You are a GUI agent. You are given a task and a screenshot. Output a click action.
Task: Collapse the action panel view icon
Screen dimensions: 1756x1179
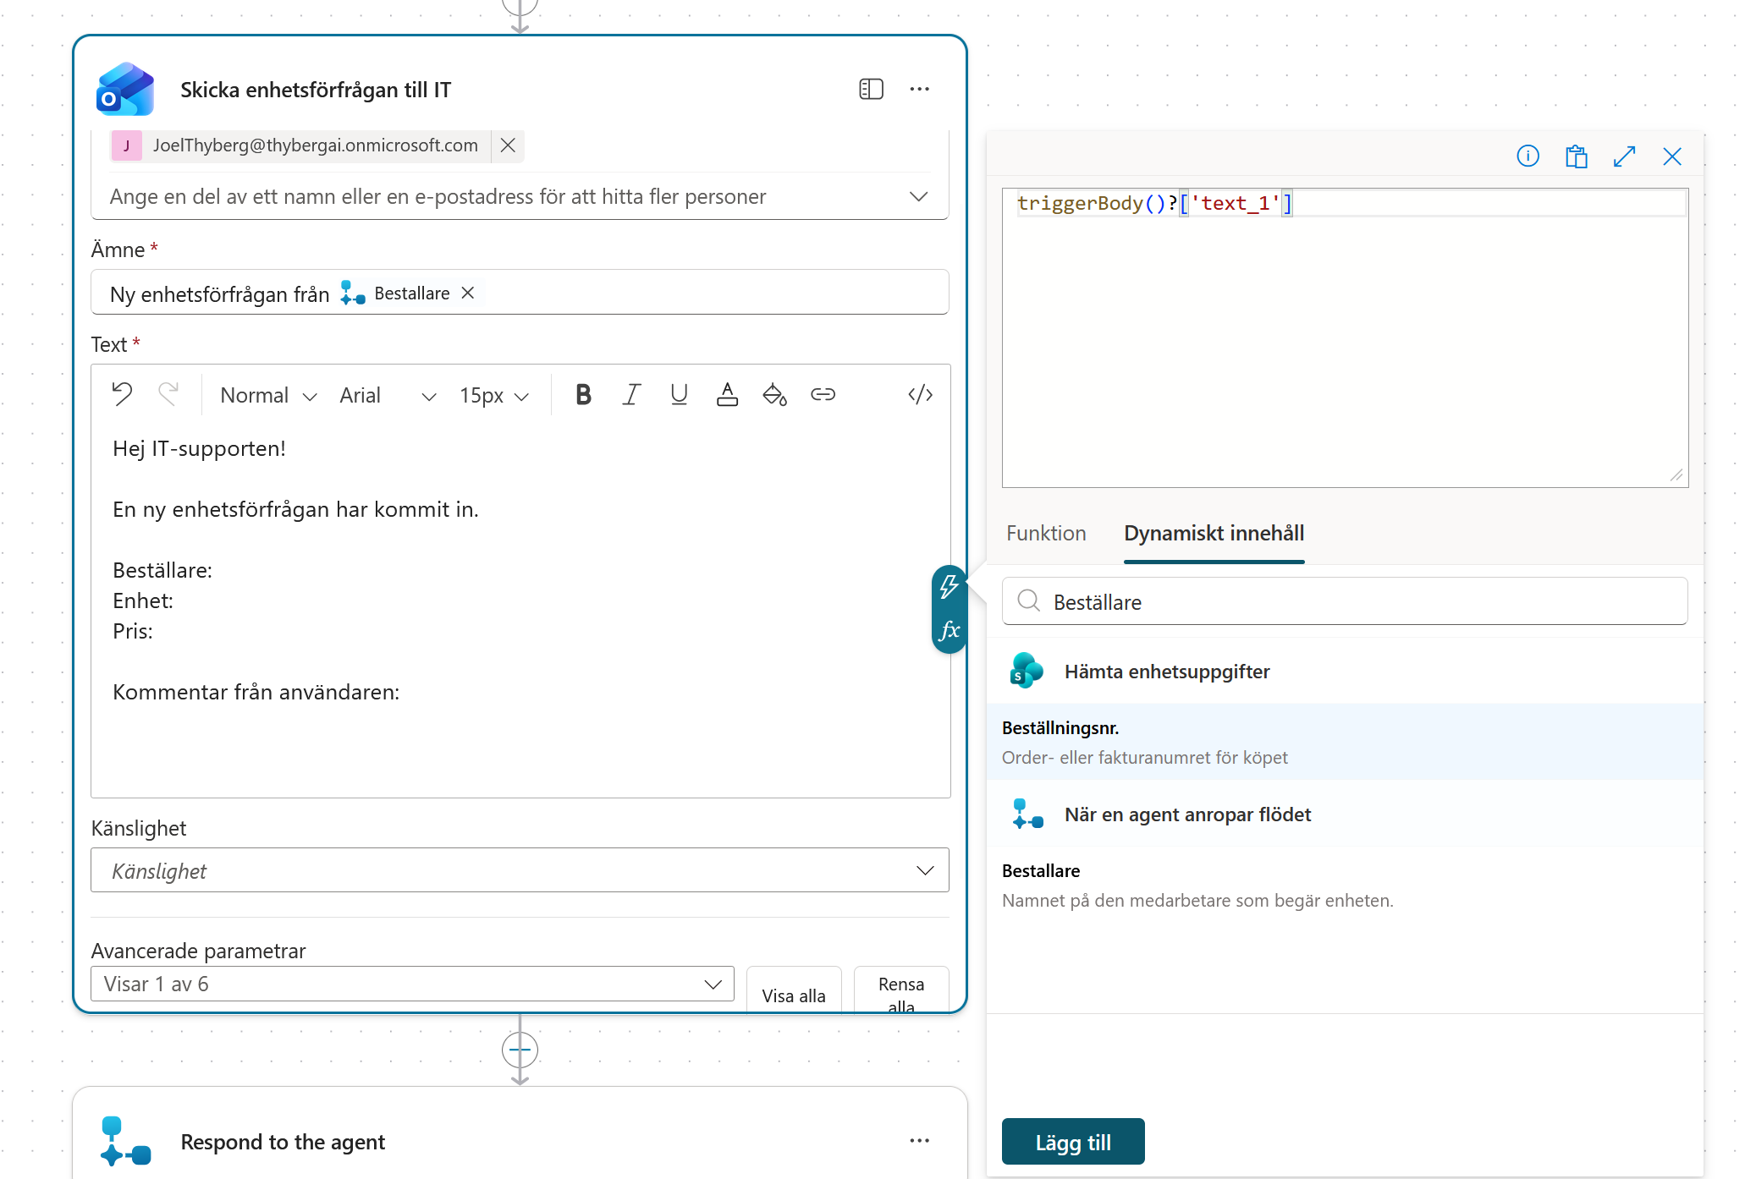pyautogui.click(x=871, y=89)
